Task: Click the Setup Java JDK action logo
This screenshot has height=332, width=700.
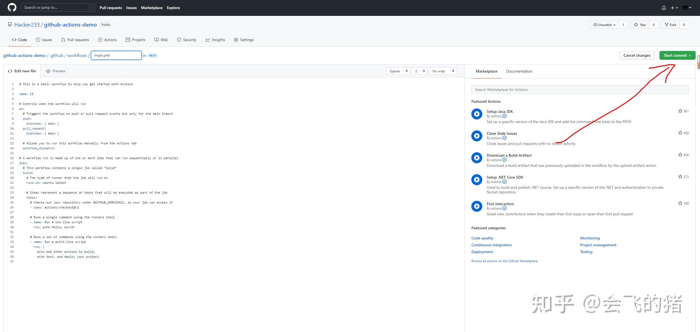Action: tap(477, 114)
